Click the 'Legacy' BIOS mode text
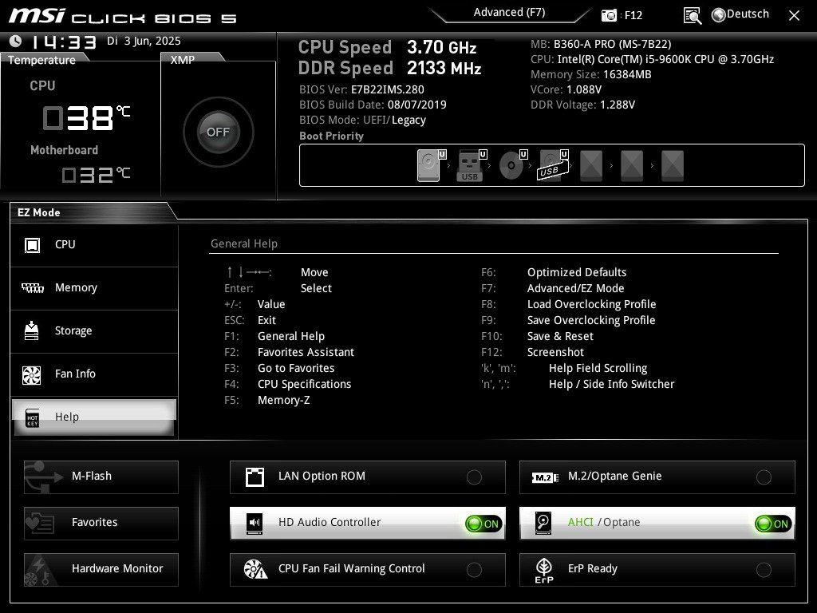 [408, 121]
